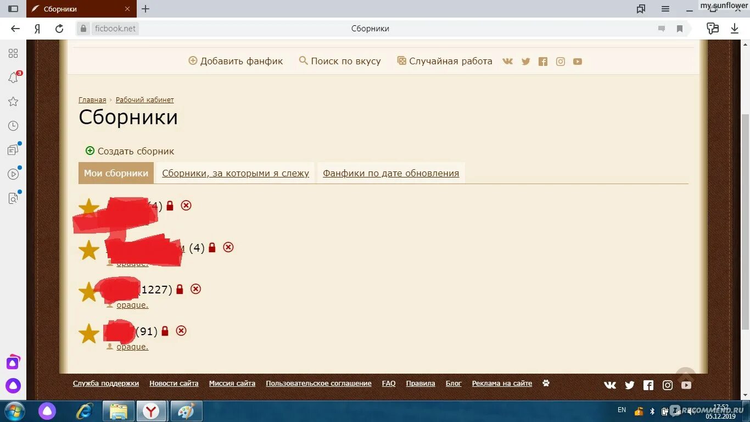Open Пользовательское соглашение footer link
The height and width of the screenshot is (422, 750).
coord(318,384)
